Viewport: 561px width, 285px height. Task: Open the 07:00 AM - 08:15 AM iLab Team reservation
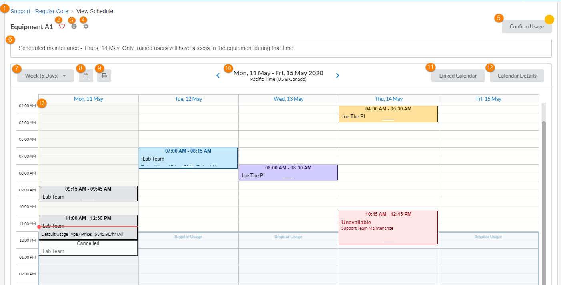tap(188, 158)
